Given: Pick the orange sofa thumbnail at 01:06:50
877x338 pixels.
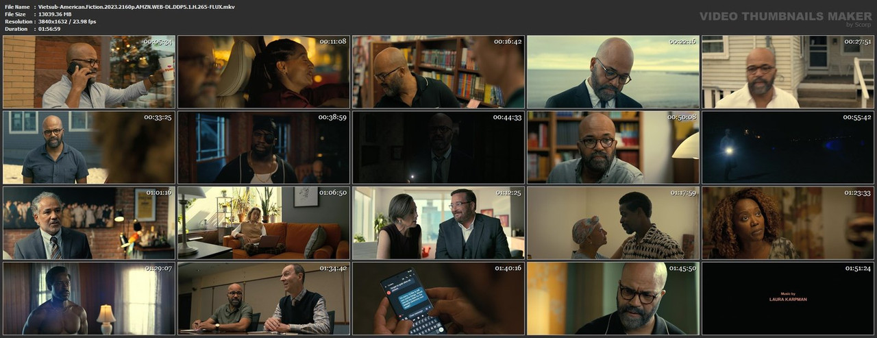Looking at the screenshot, I should click(264, 223).
